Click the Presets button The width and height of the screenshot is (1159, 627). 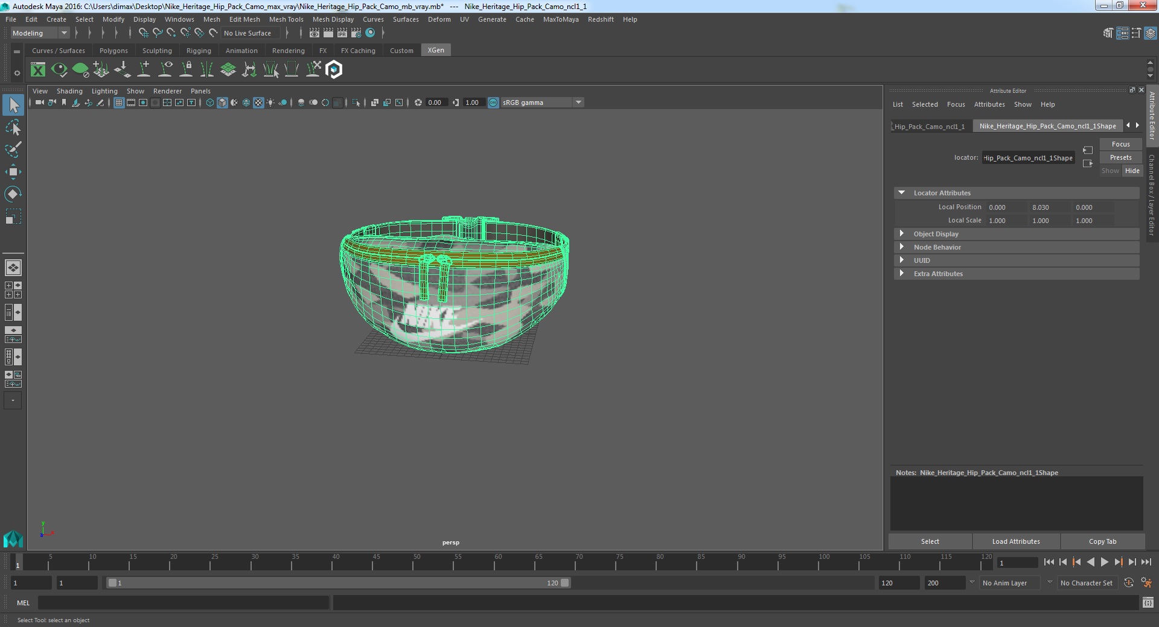1120,157
